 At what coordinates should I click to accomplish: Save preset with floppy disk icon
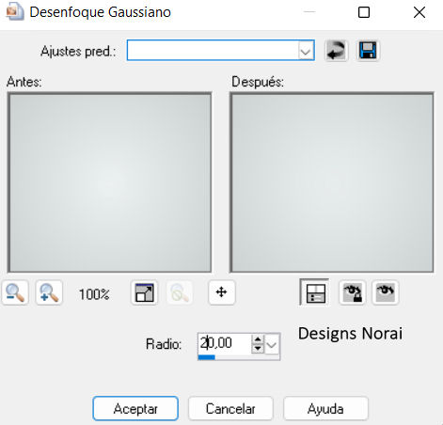[x=368, y=51]
